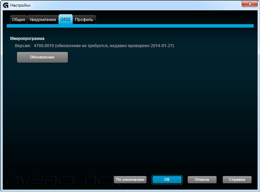This screenshot has height=192, width=260.
Task: Click the Logitech G logo icon
Action: (x=6, y=5)
